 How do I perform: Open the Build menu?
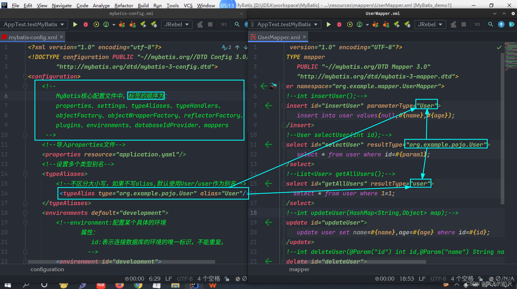click(143, 5)
